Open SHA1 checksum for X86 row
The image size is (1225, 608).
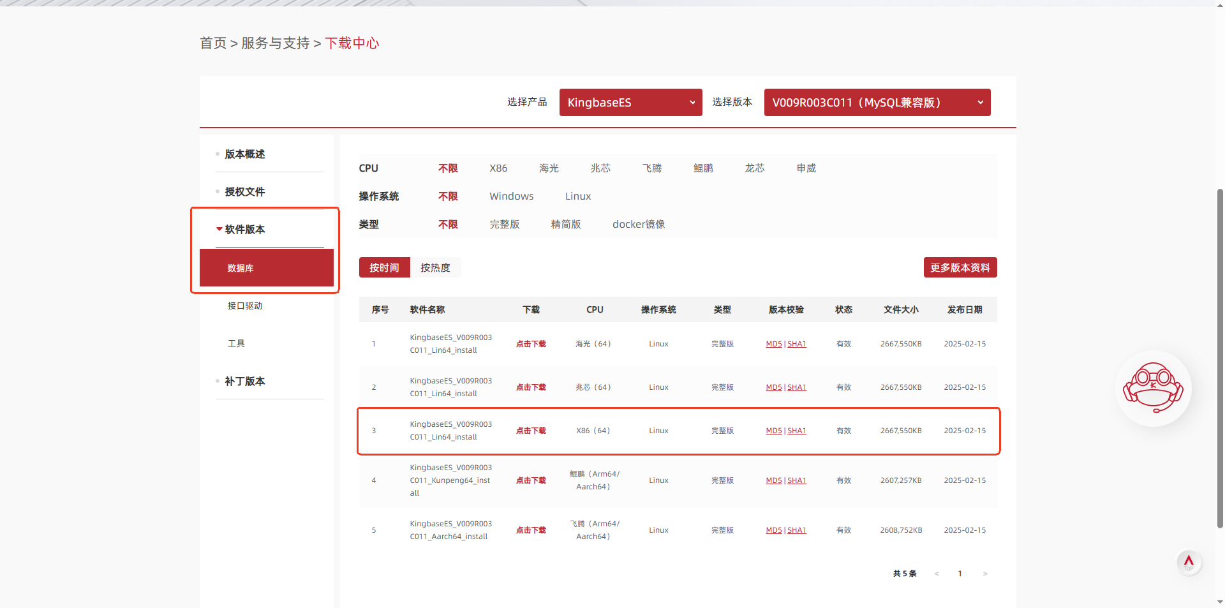[x=797, y=431]
